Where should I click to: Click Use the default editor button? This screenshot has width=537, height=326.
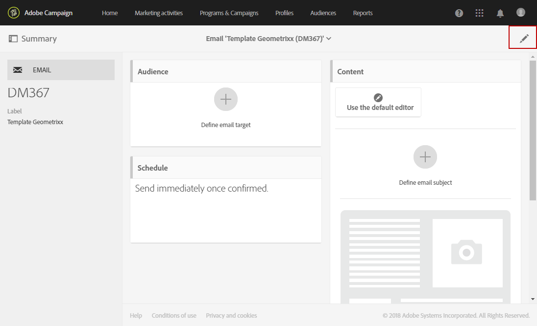pyautogui.click(x=378, y=102)
